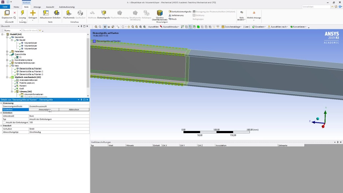The width and height of the screenshot is (343, 193).
Task: Collapse the Netz tree node
Action: point(7,66)
